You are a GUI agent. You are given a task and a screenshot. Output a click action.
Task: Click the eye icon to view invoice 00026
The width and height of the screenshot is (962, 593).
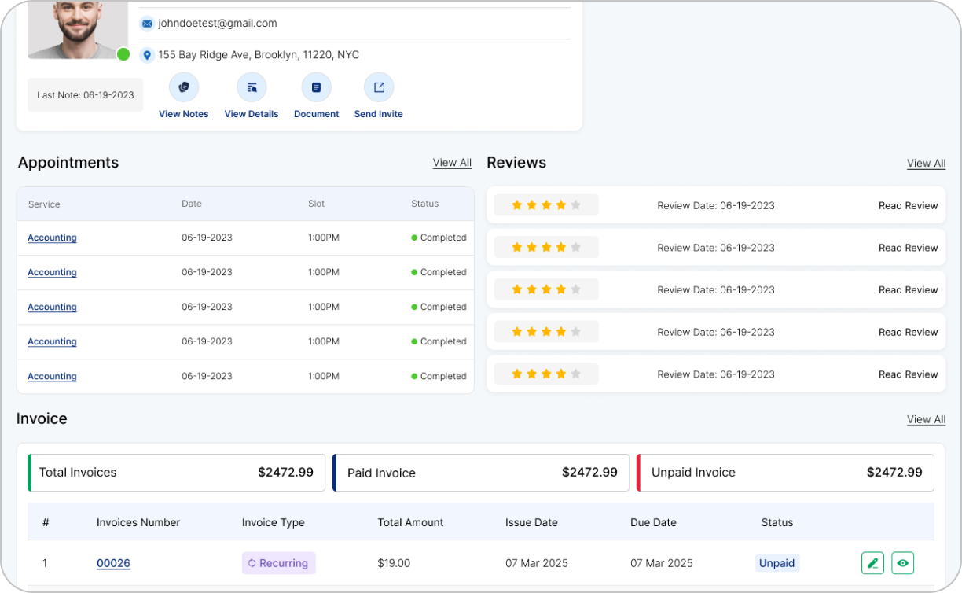pos(903,563)
